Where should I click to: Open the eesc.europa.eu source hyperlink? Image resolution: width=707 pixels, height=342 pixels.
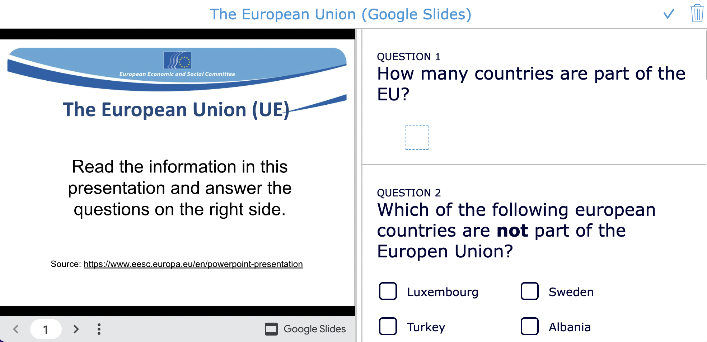coord(193,264)
